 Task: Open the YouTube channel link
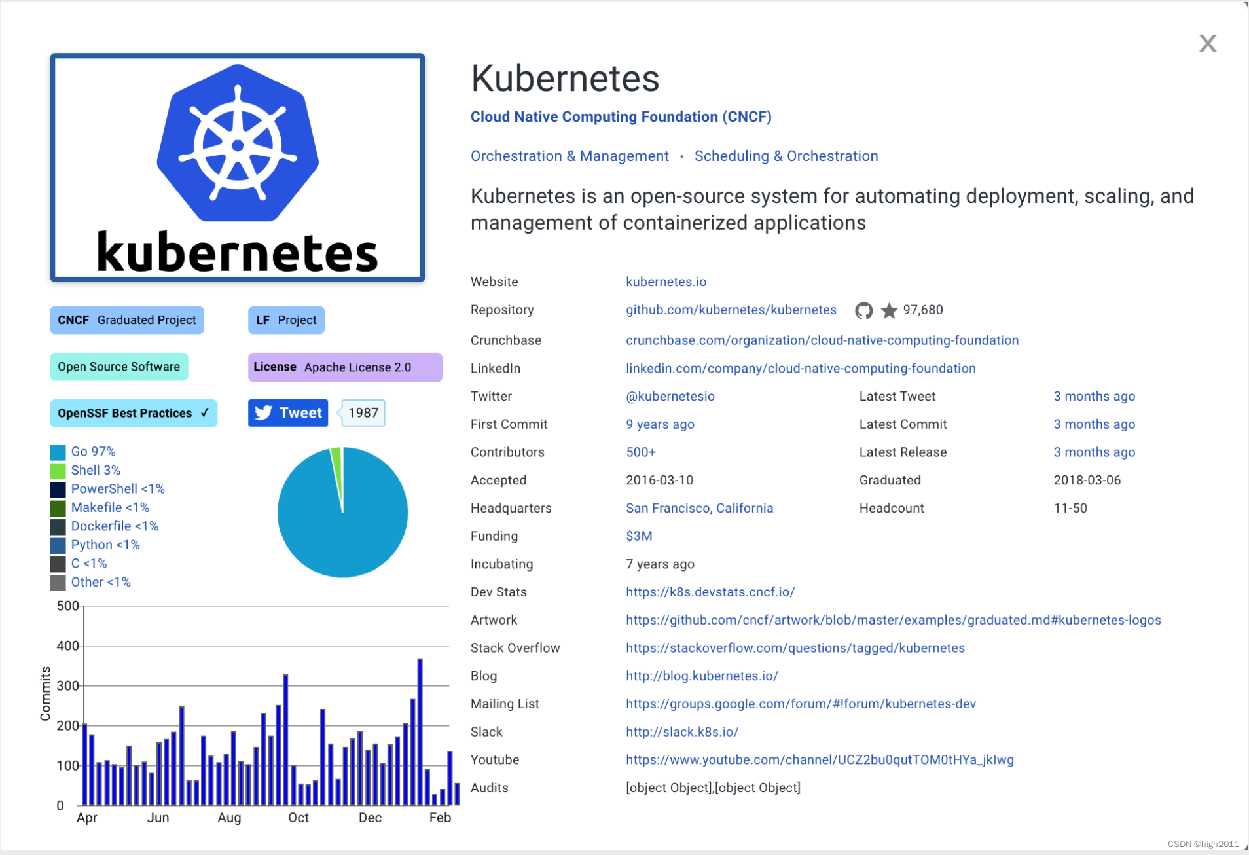[x=820, y=760]
